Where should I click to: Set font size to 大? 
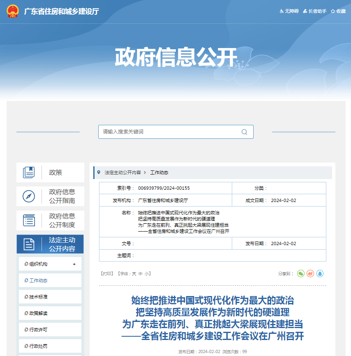[x=134, y=273]
